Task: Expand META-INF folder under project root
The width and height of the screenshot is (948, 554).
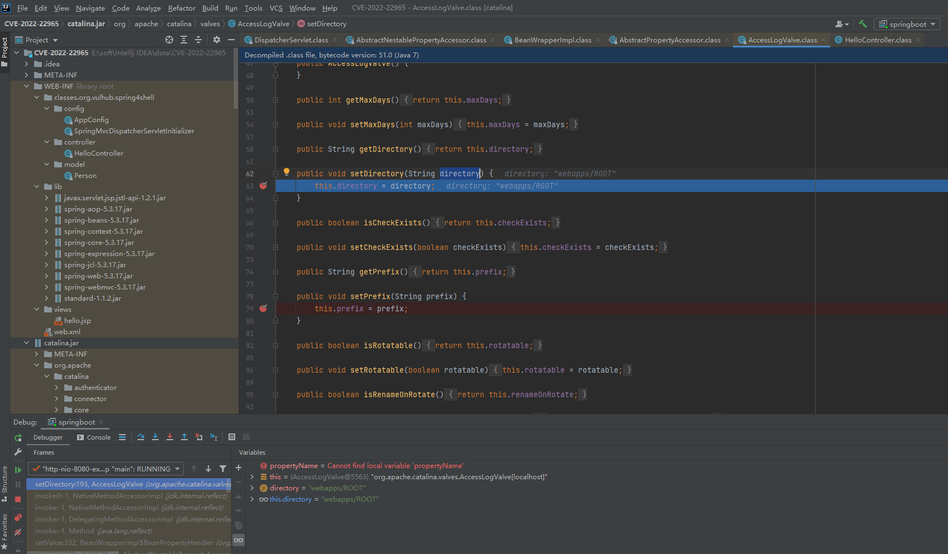Action: click(26, 75)
